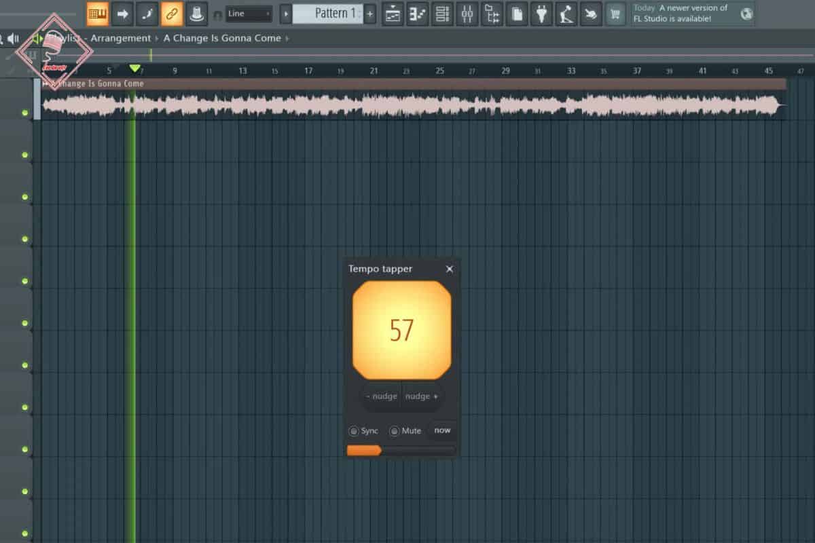
Task: Open the plugin picker
Action: click(541, 15)
